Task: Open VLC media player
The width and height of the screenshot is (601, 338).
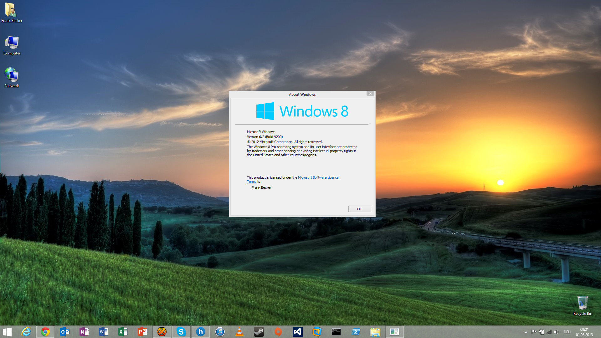Action: point(239,332)
